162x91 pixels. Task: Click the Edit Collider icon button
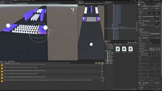click(151, 85)
